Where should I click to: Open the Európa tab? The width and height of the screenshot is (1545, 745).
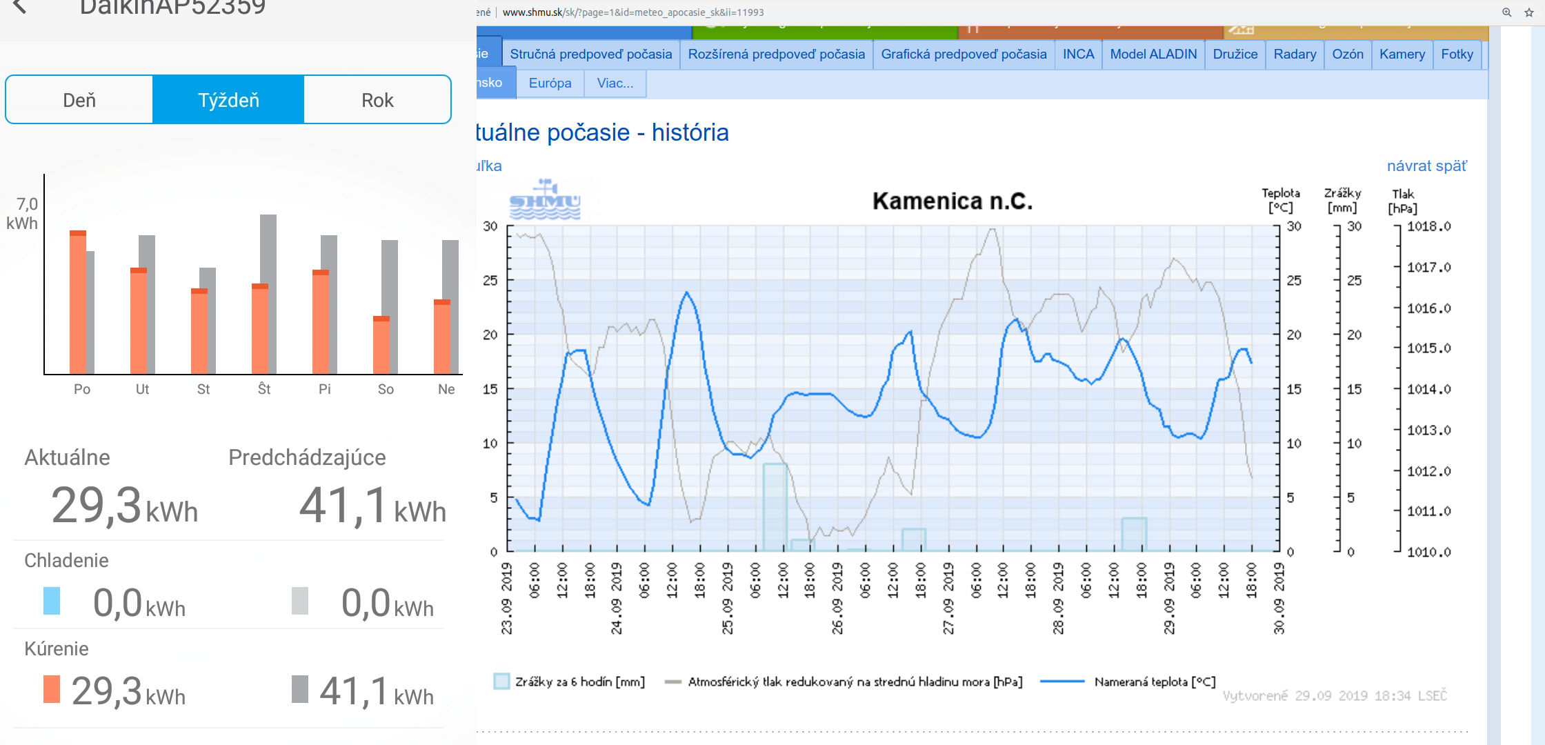(550, 83)
